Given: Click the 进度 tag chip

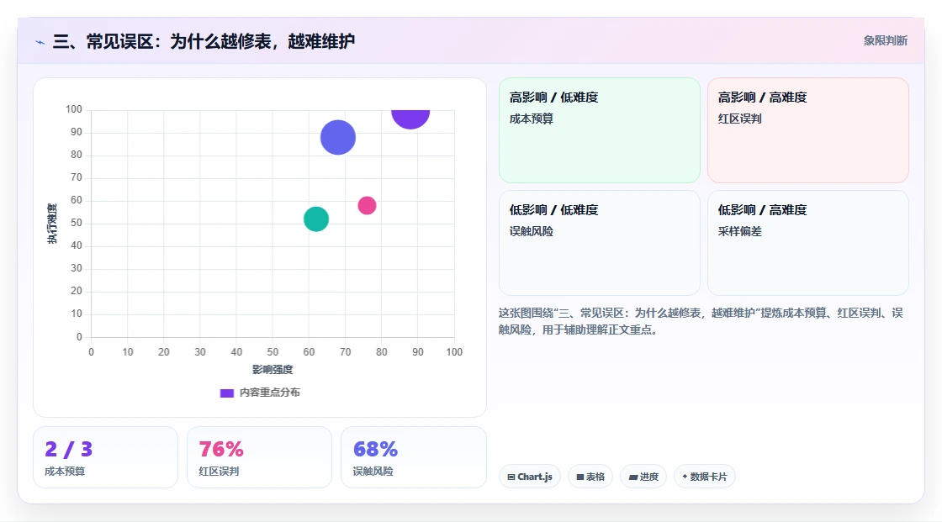Looking at the screenshot, I should [643, 477].
